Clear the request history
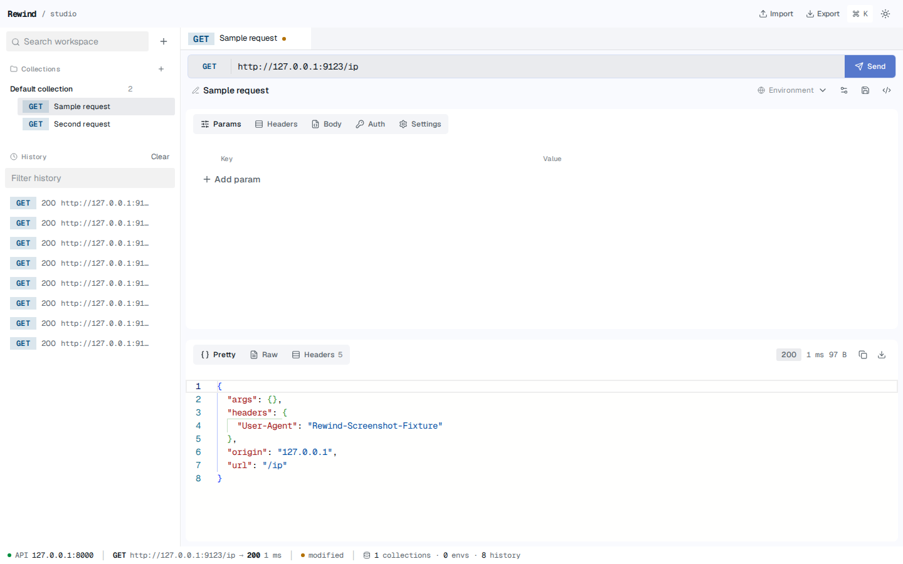The height and width of the screenshot is (564, 903). tap(160, 157)
